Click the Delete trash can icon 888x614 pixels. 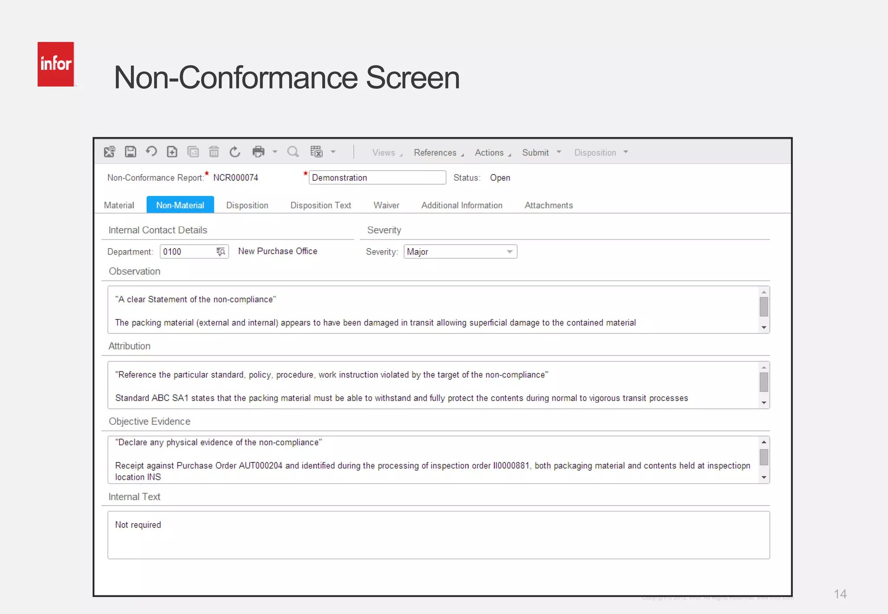pos(214,152)
